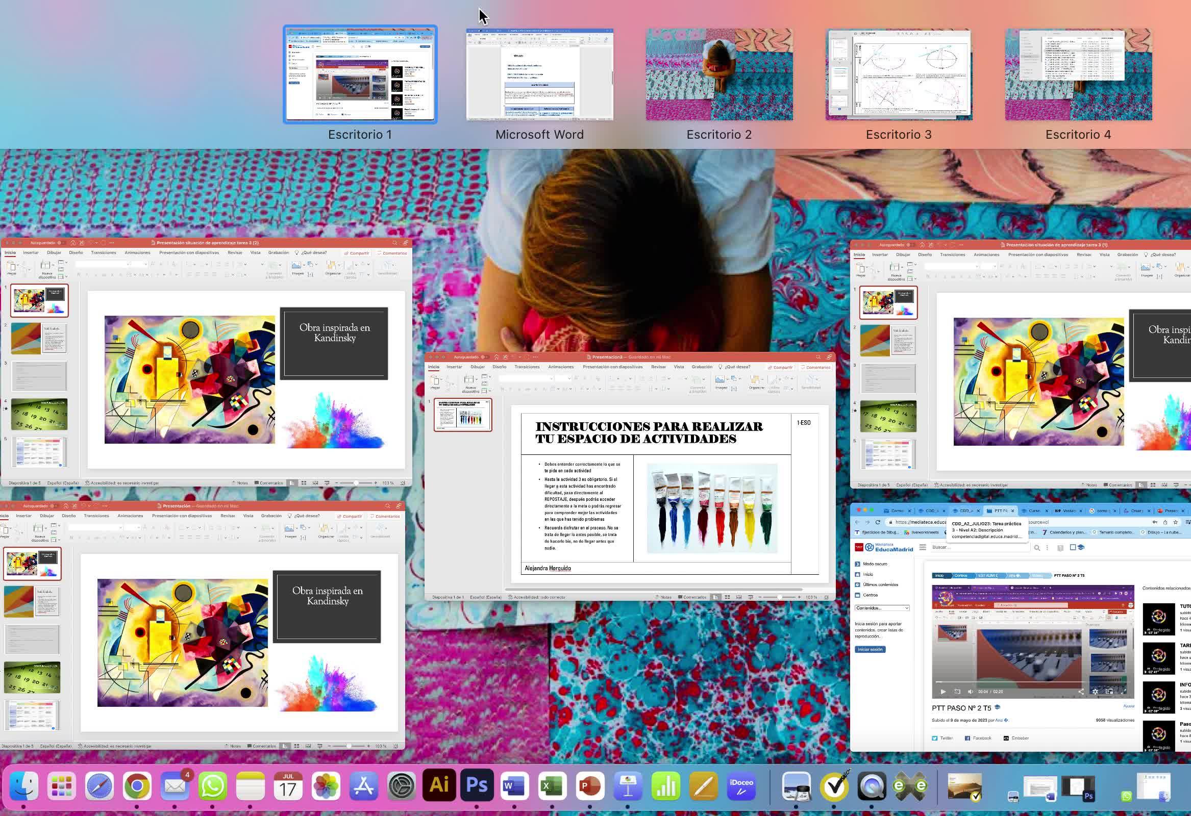
Task: Bookmark the page with the star icon
Action: coord(1175,522)
